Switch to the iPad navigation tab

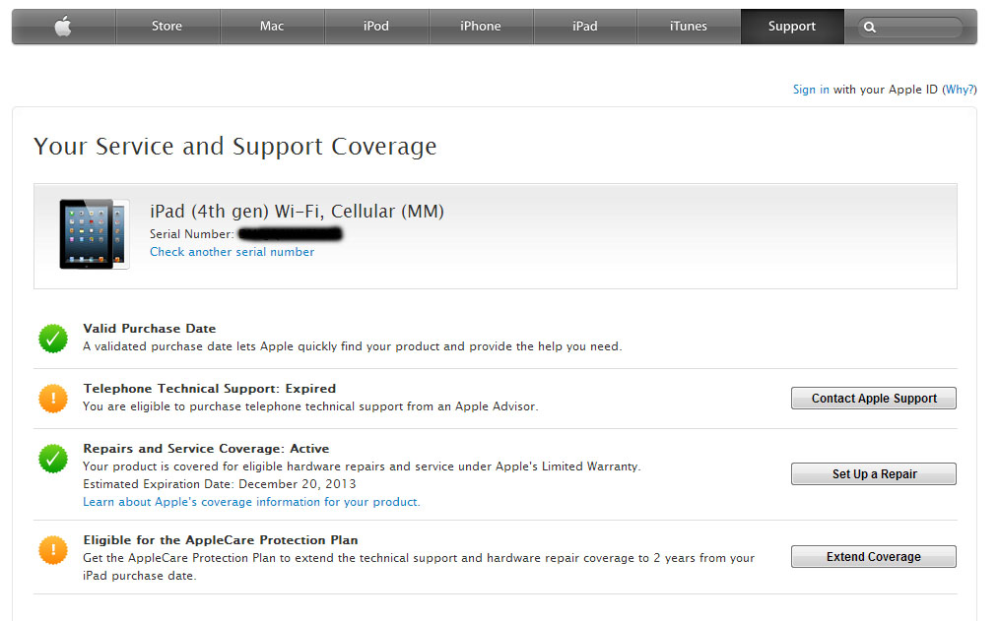[585, 27]
